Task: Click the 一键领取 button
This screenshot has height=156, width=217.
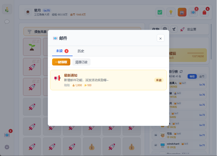Action: pos(61,62)
